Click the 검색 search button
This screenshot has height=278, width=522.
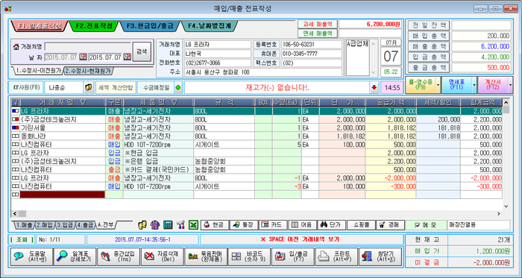[142, 51]
